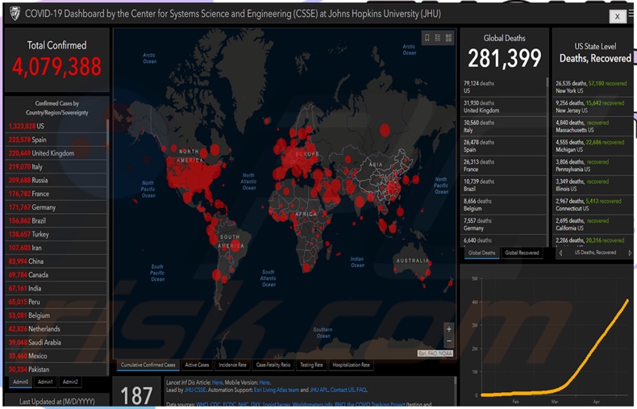
Task: Pick Peru 65,015 cases row
Action: 56,302
